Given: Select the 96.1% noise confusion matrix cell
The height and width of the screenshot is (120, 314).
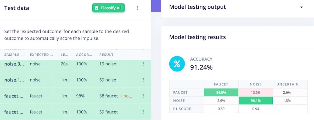Looking at the screenshot, I should tap(255, 101).
